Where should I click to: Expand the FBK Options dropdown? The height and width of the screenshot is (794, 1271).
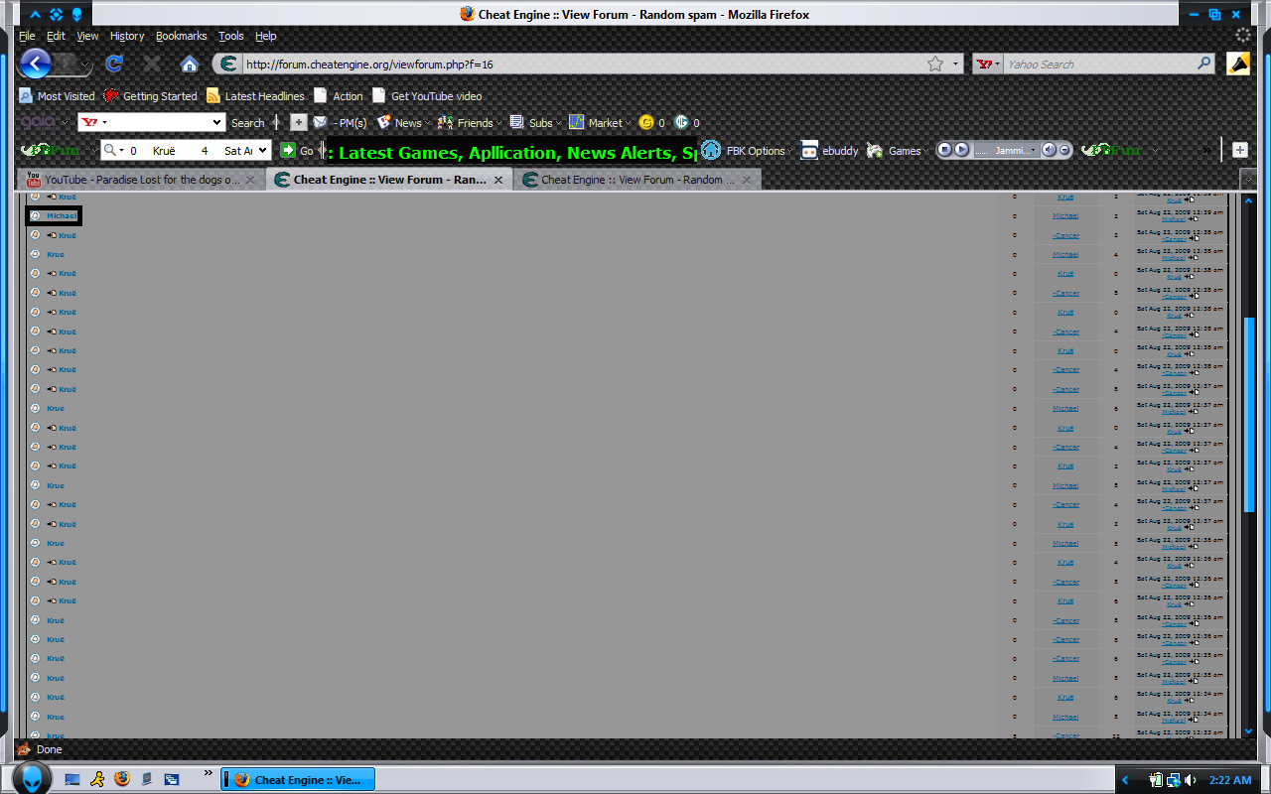755,151
